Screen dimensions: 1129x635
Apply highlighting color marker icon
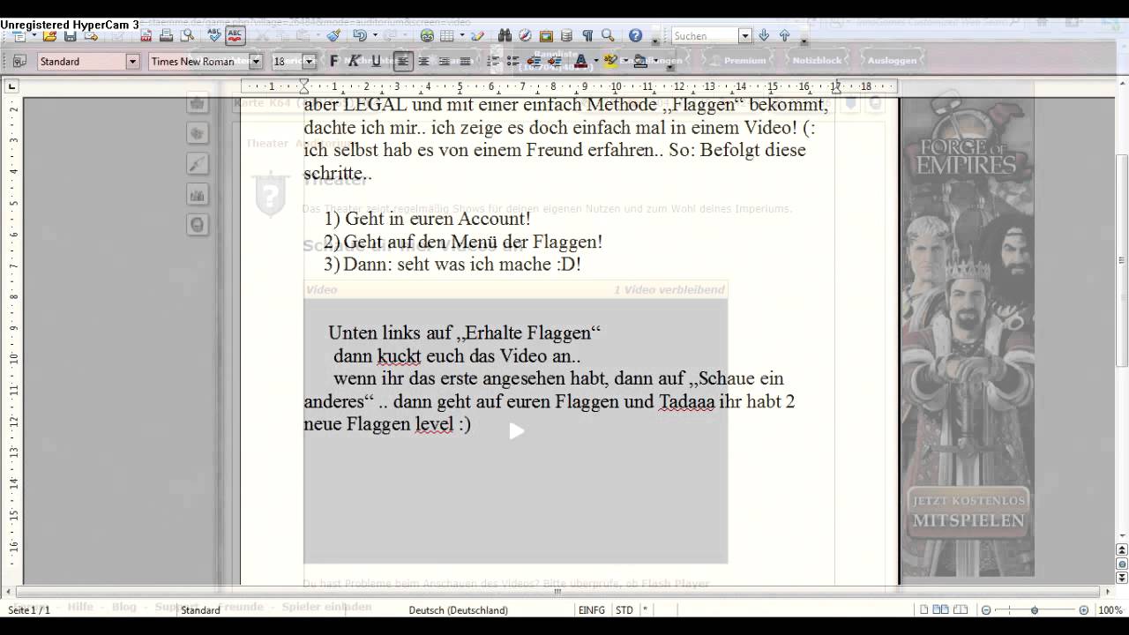tap(610, 62)
